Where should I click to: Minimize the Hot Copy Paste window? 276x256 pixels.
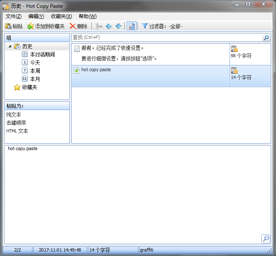pos(237,4)
